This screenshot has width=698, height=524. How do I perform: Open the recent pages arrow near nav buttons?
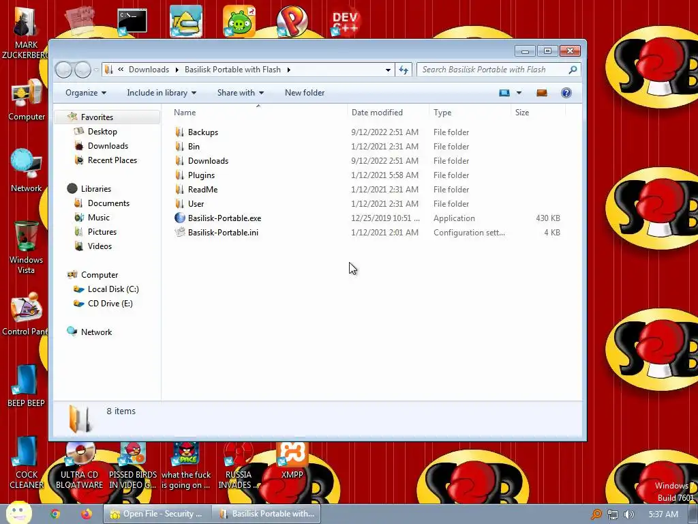pos(96,70)
